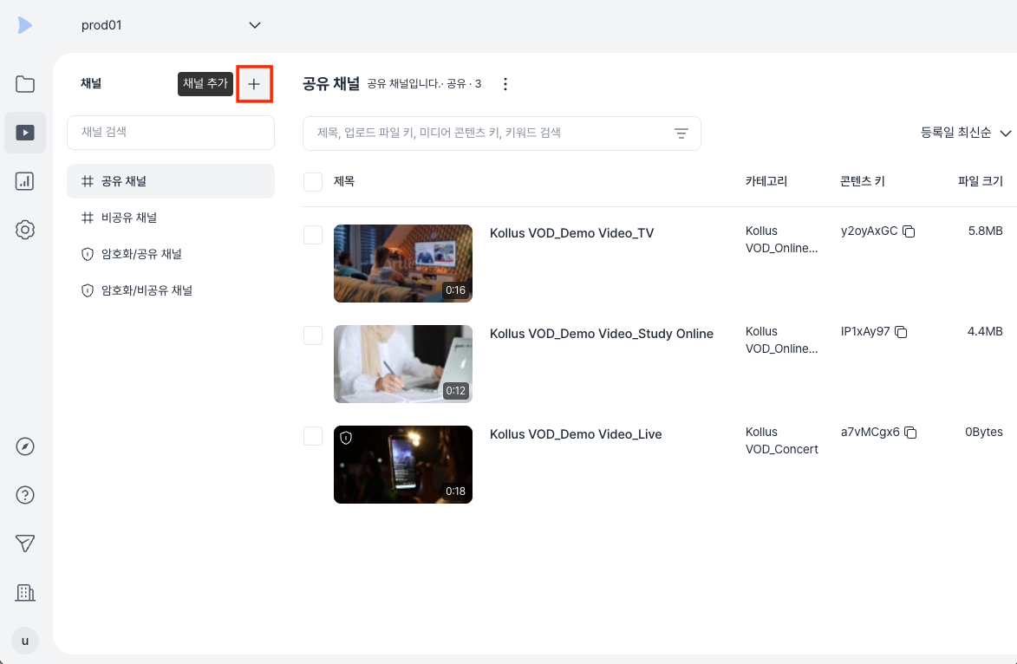
Task: Open the user avatar 'u' menu
Action: [x=24, y=641]
